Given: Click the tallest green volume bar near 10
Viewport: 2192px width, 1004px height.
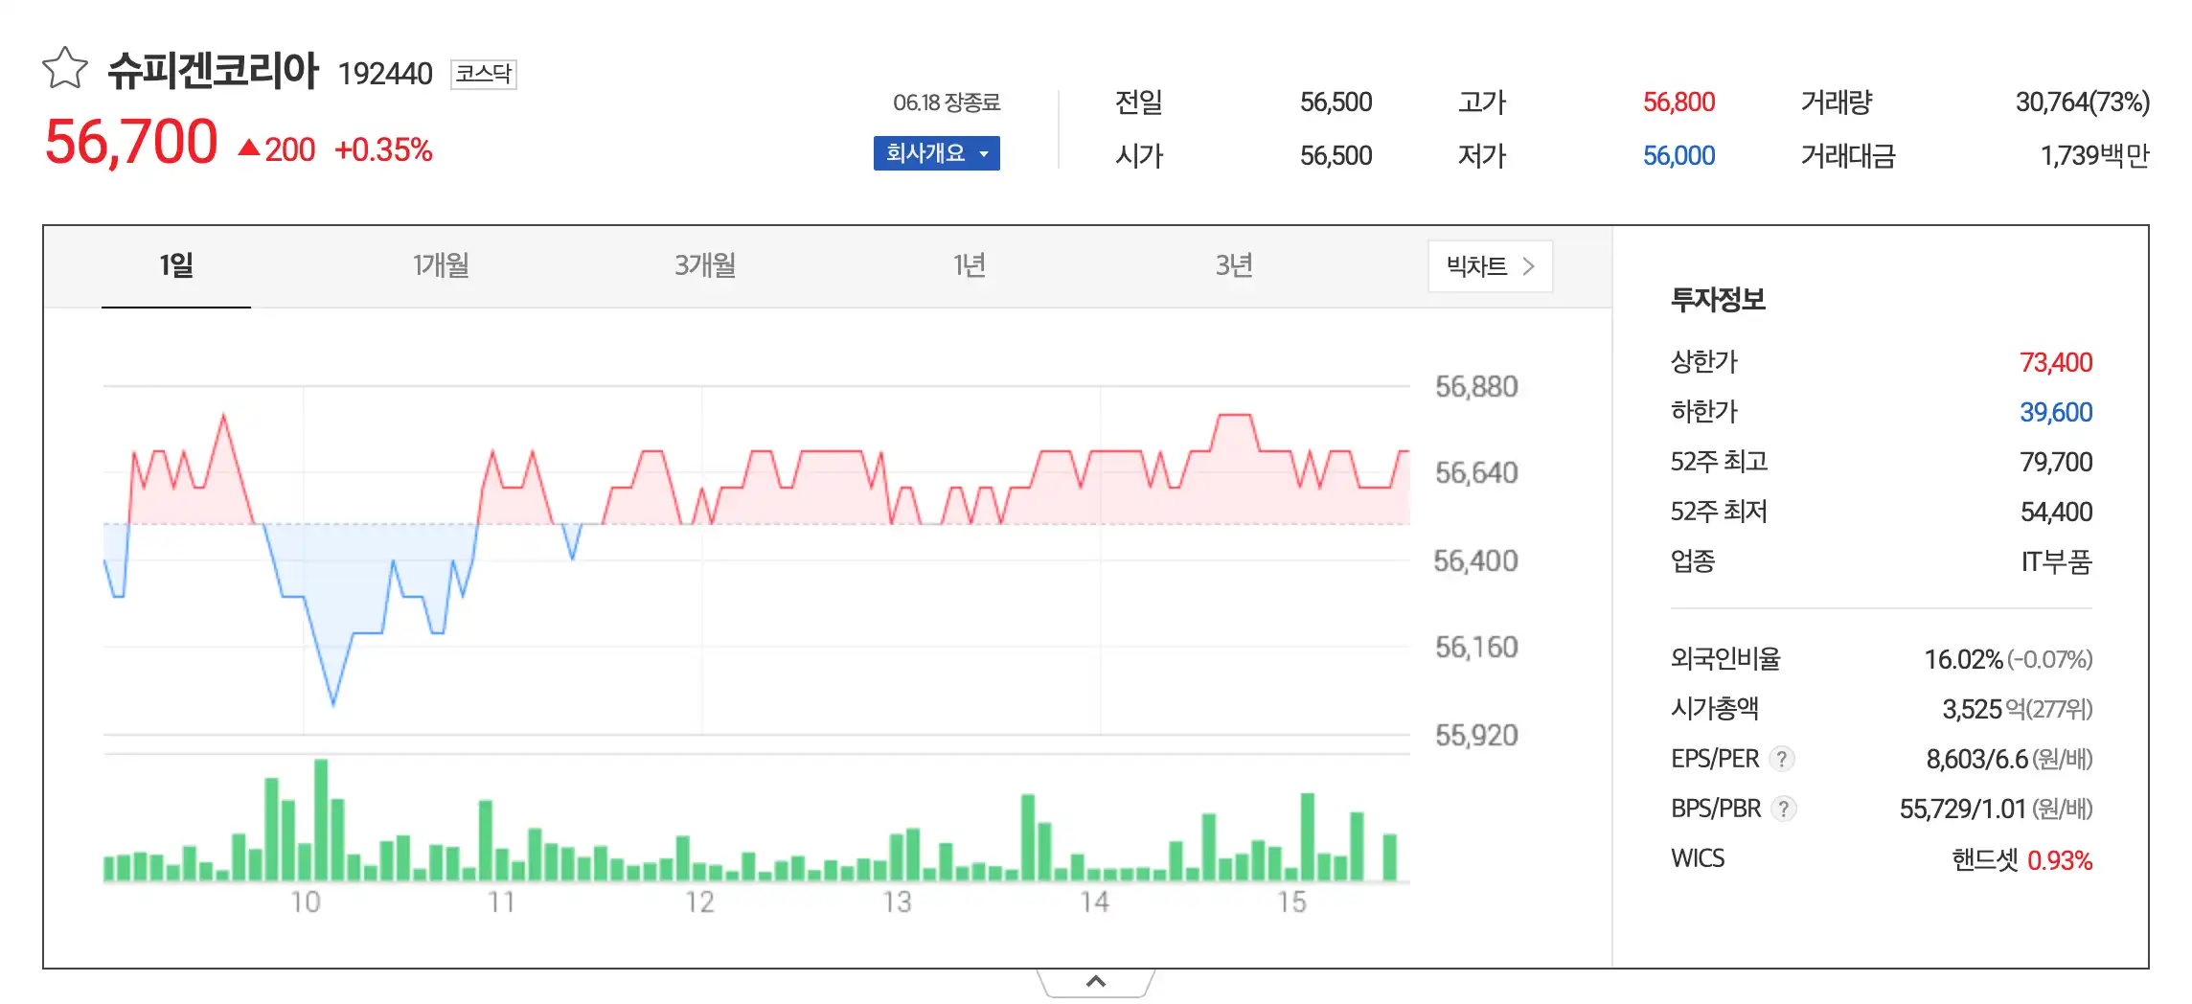Looking at the screenshot, I should (x=321, y=820).
